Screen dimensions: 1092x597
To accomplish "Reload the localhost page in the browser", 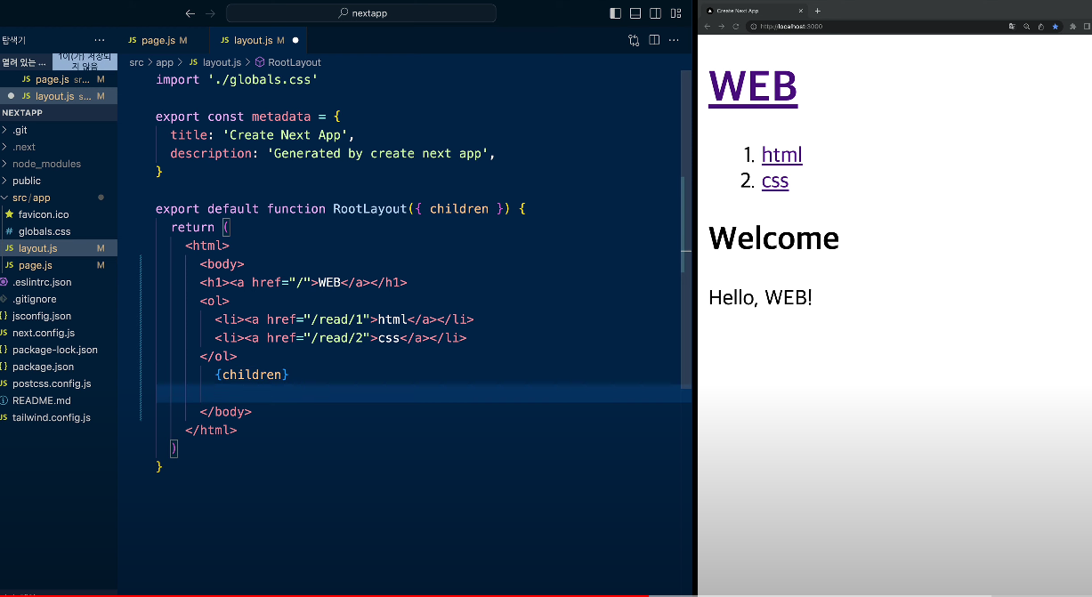I will 736,27.
